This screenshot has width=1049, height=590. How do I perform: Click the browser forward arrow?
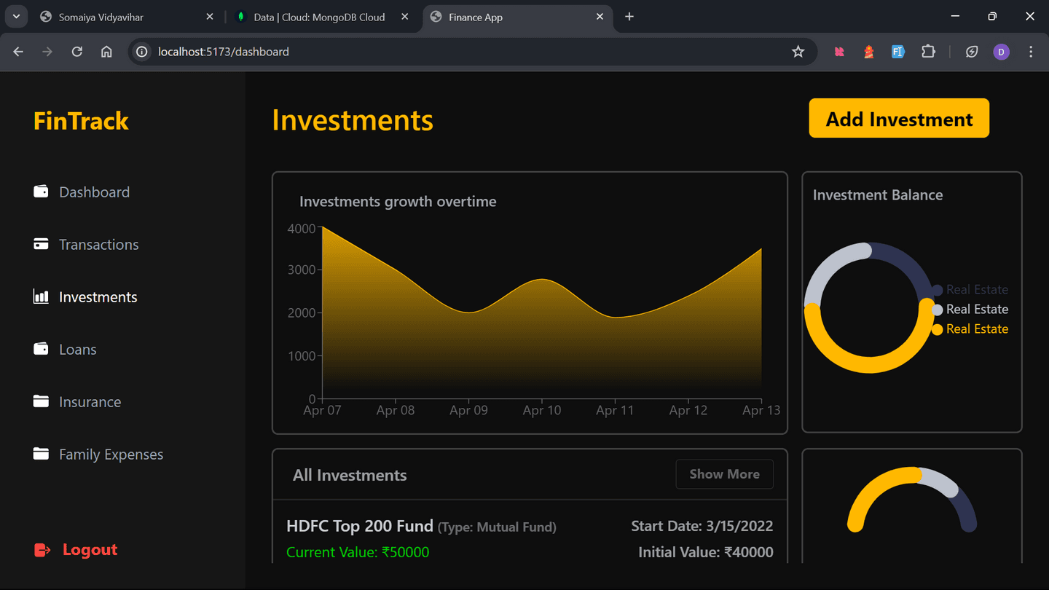pos(47,52)
